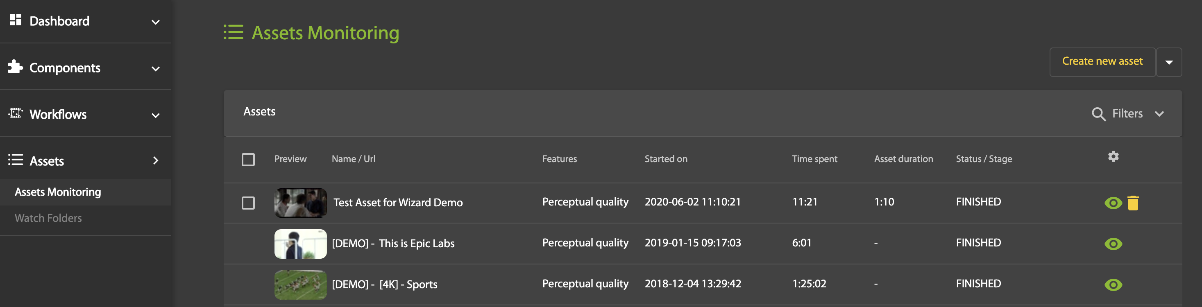Select the Test Asset for Wizard Demo checkbox
Image resolution: width=1202 pixels, height=307 pixels.
pyautogui.click(x=248, y=203)
